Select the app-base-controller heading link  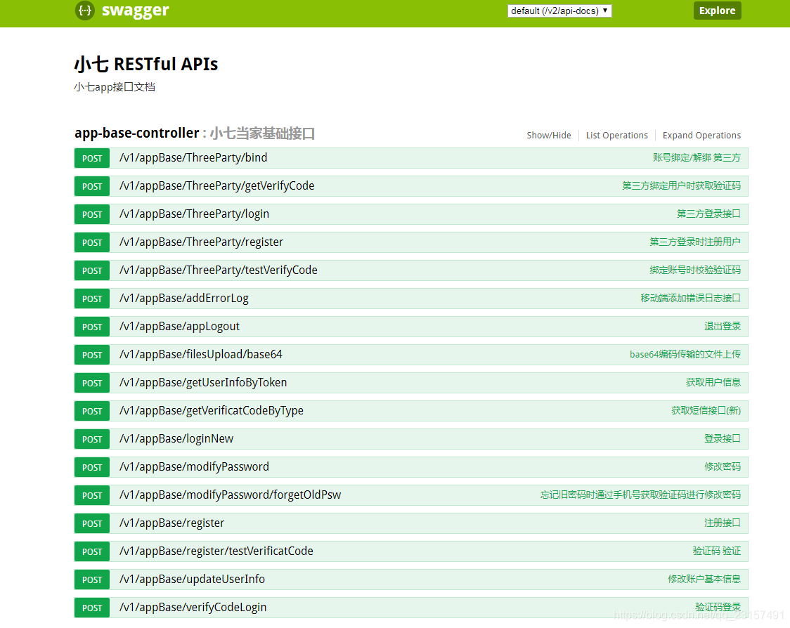tap(136, 133)
